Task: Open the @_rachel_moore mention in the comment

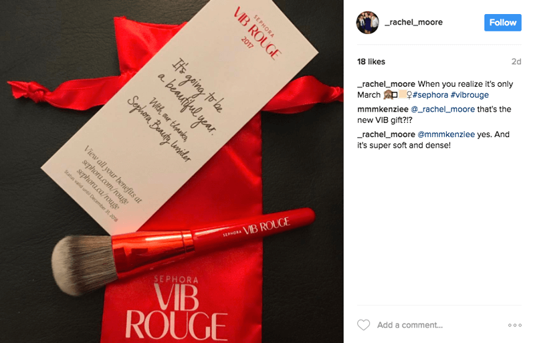Action: pos(443,109)
